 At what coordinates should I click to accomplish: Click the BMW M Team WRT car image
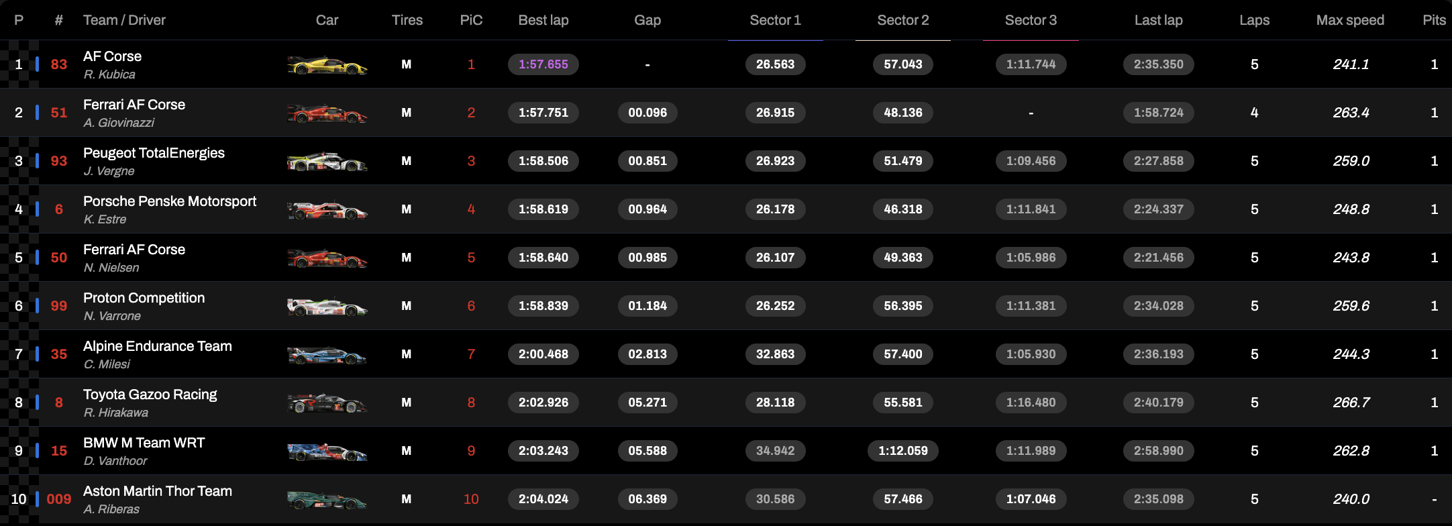pyautogui.click(x=327, y=452)
